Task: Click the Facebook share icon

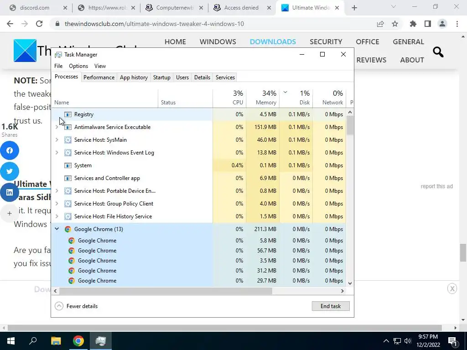Action: coord(10,150)
